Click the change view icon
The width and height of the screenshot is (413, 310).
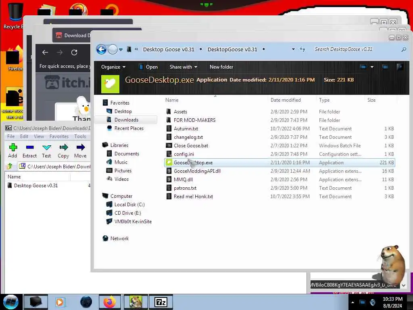pyautogui.click(x=363, y=67)
